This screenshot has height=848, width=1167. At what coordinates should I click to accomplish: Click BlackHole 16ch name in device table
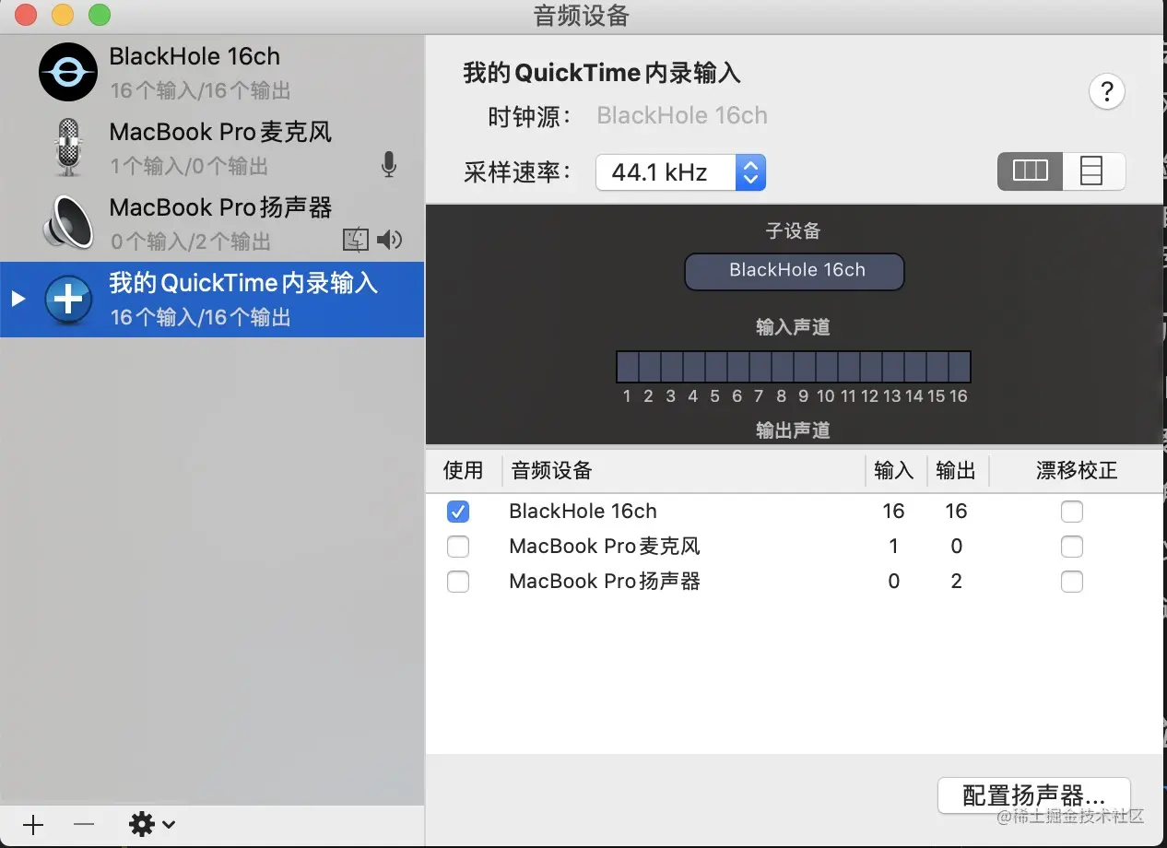coord(583,512)
